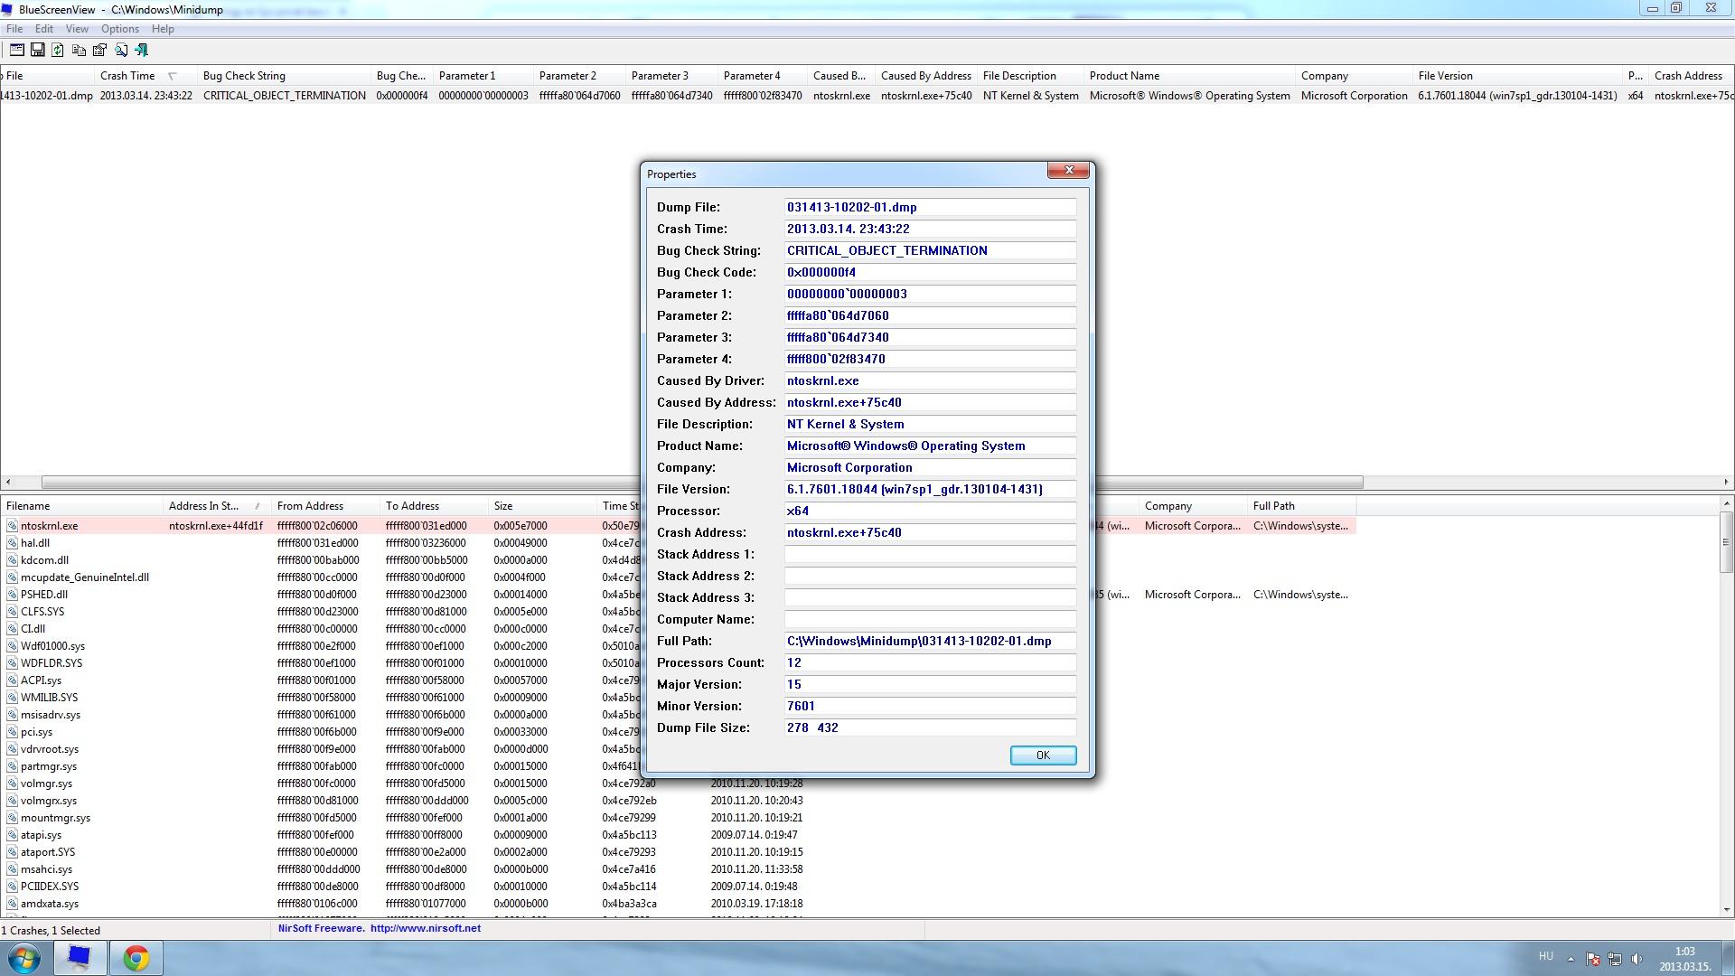Viewport: 1735px width, 976px height.
Task: Open the Options menu
Action: pyautogui.click(x=119, y=29)
